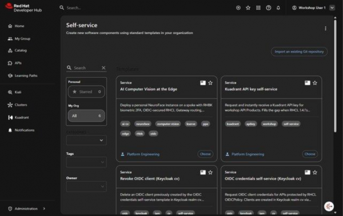The height and width of the screenshot is (216, 343).
Task: Click the kserve tag chip
Action: tap(191, 124)
